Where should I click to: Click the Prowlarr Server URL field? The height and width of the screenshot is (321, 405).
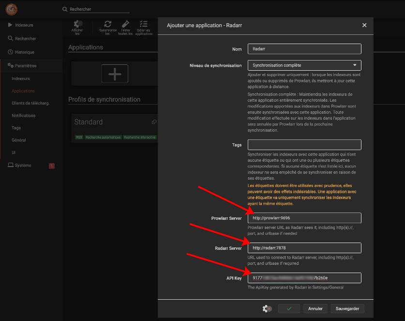point(304,218)
